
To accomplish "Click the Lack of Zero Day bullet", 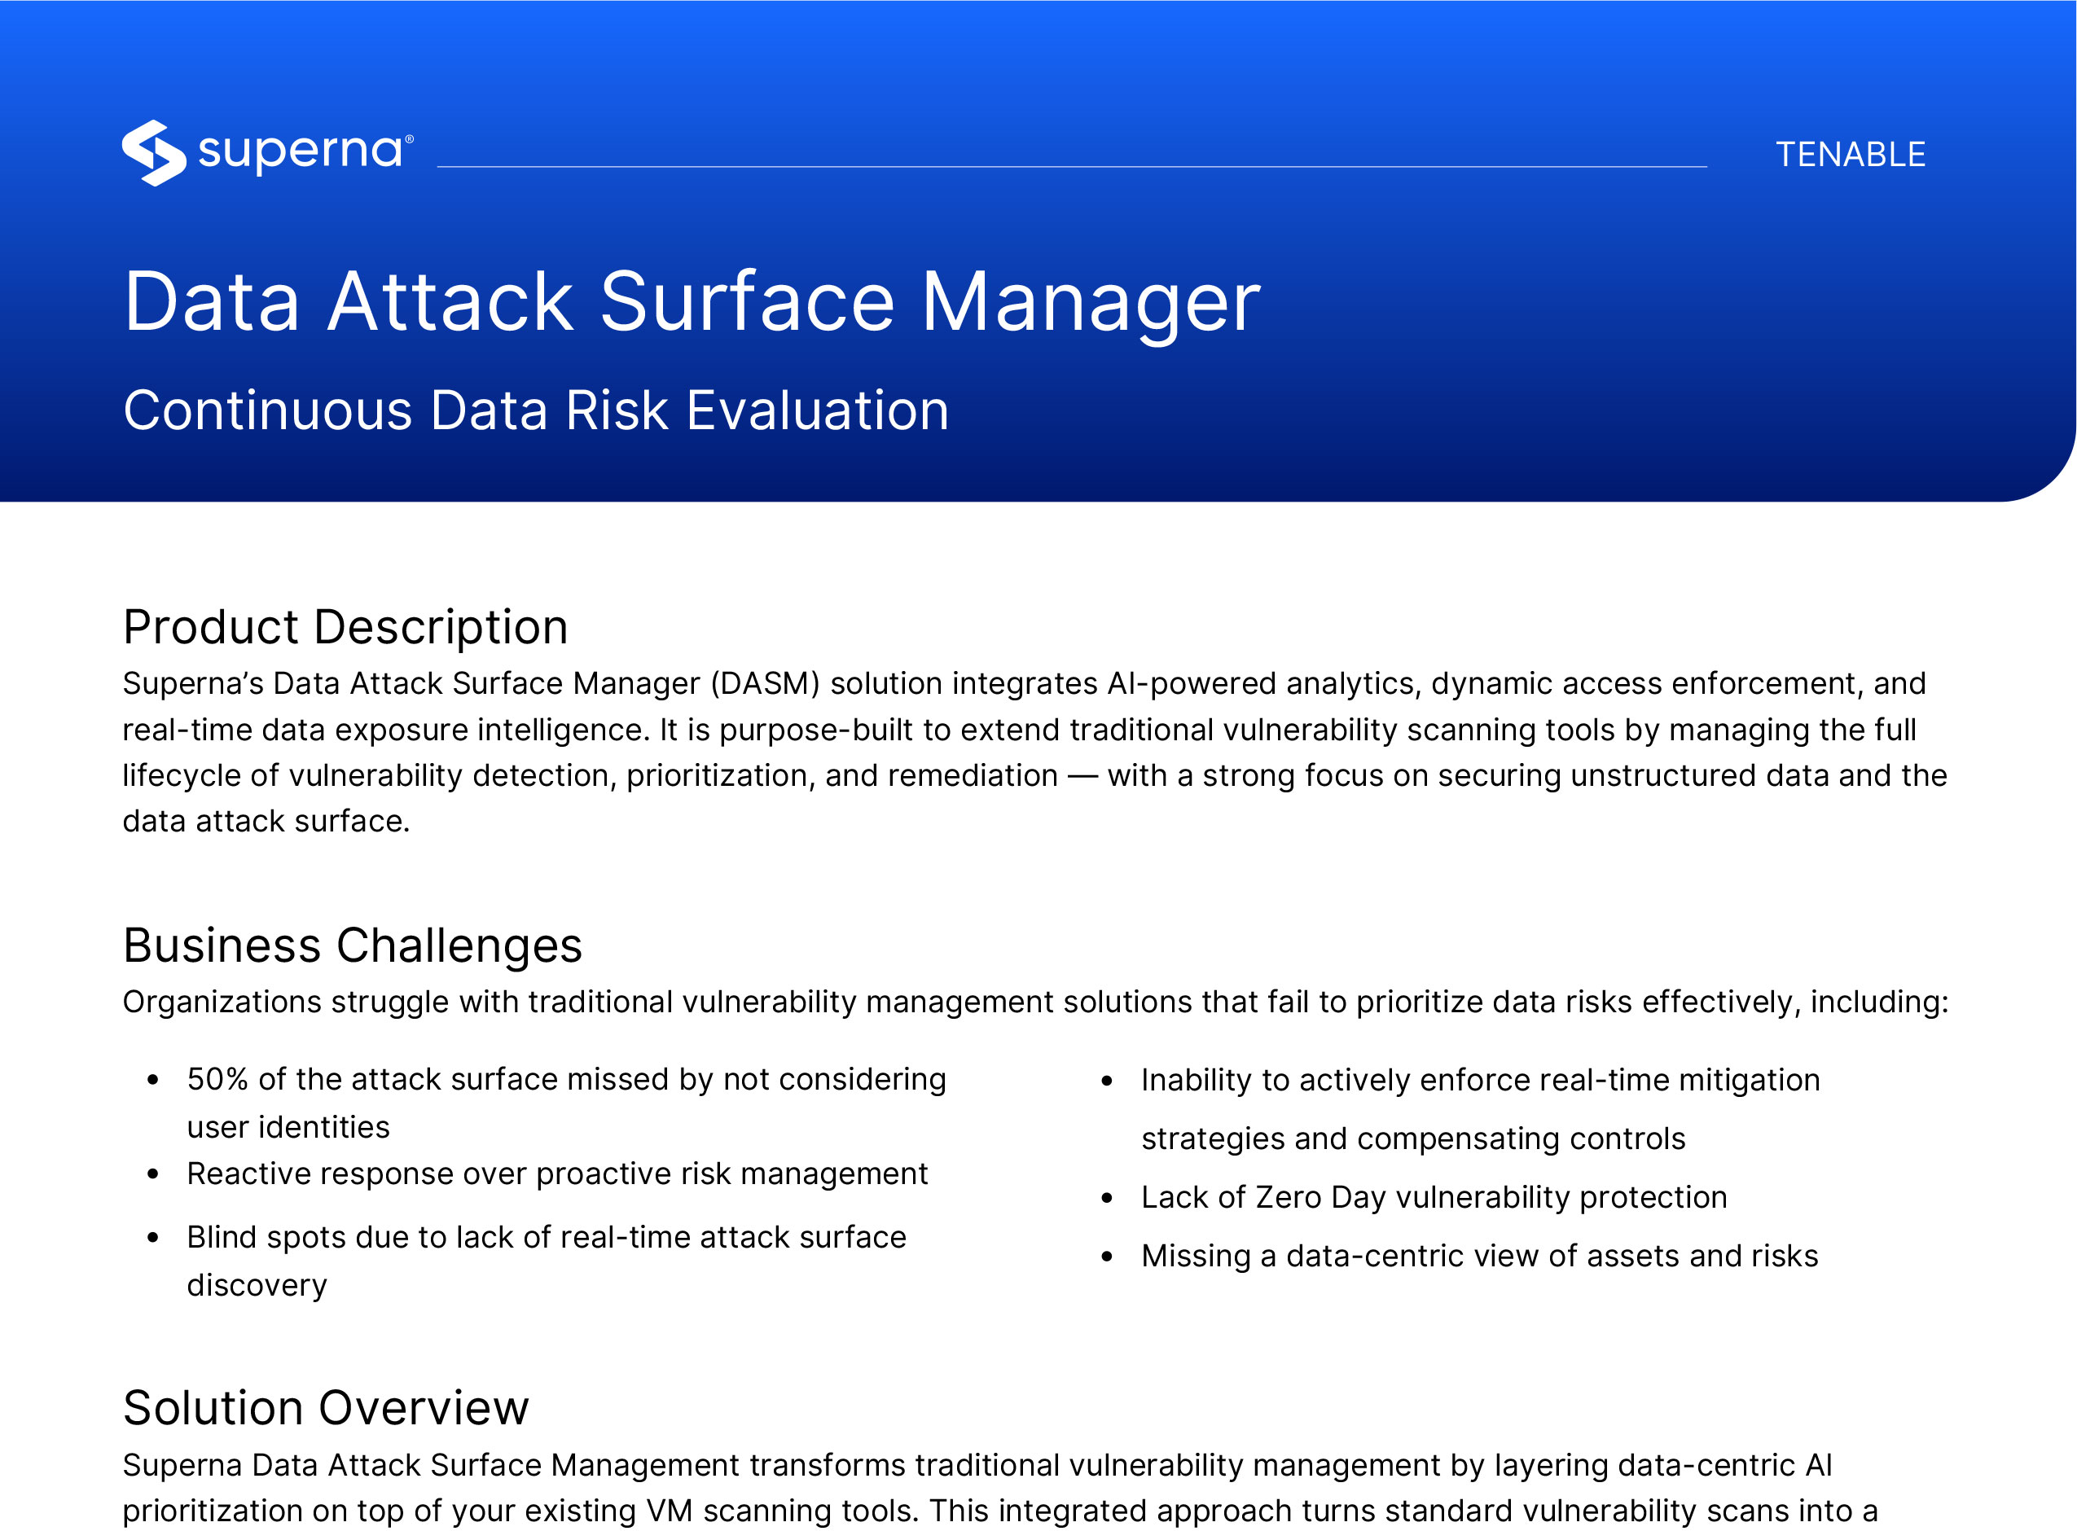I will click(1433, 1197).
